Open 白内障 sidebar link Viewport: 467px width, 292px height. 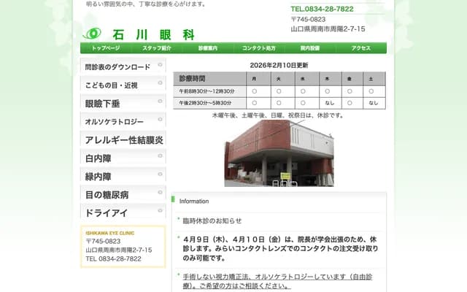(x=123, y=158)
